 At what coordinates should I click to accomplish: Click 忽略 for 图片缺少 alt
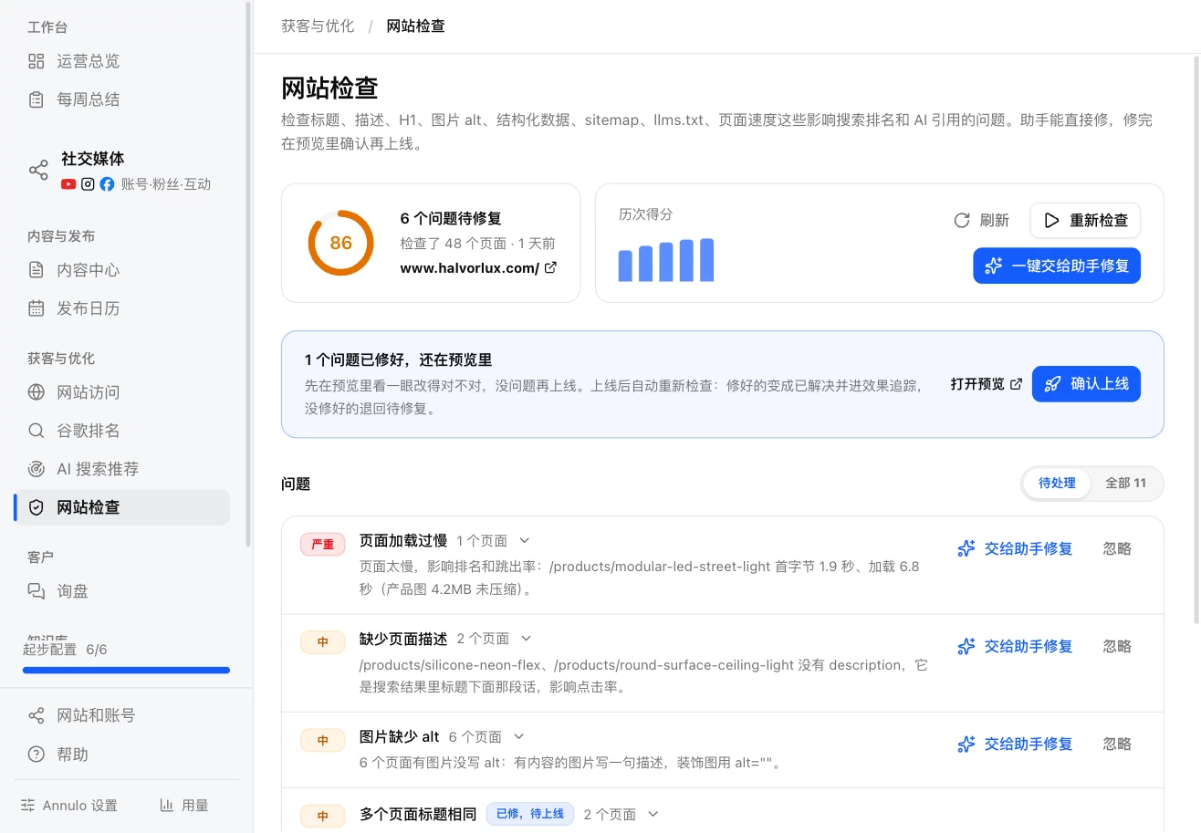(1117, 744)
